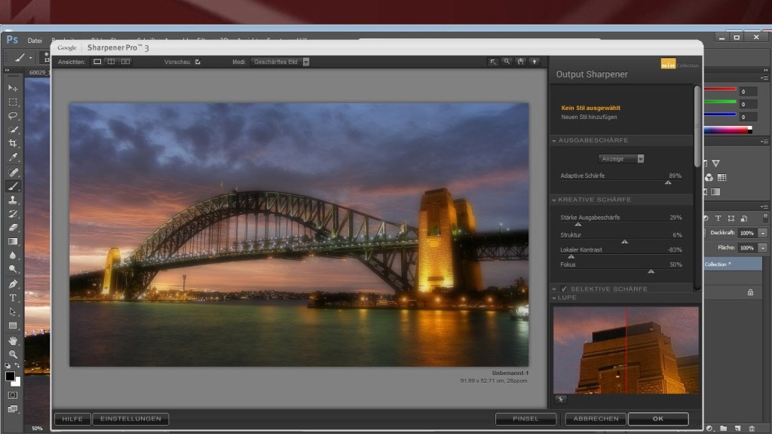Click the Deckkraft 100% opacity field
772x434 pixels.
[747, 233]
